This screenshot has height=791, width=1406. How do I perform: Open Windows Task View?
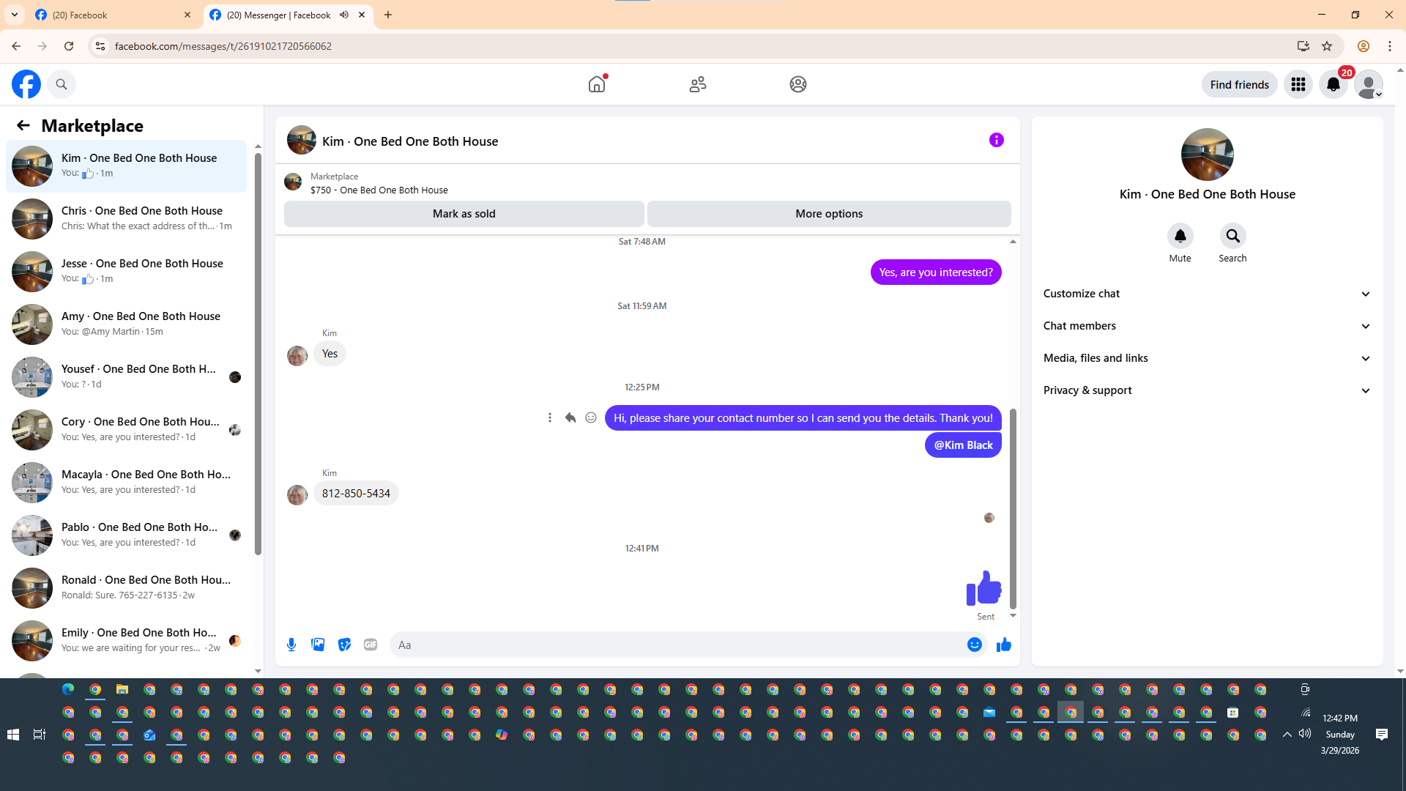[40, 735]
